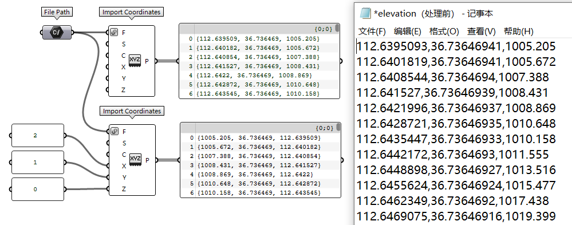Click the C input on upper Import Coordinates
The image size is (572, 225).
[124, 56]
